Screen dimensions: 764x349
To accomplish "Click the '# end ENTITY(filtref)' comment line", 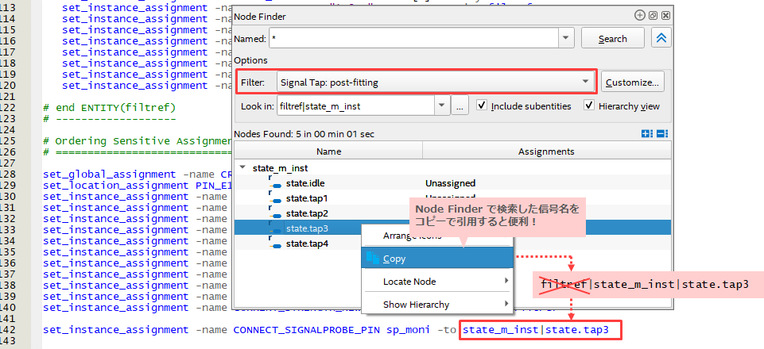I will [x=109, y=107].
